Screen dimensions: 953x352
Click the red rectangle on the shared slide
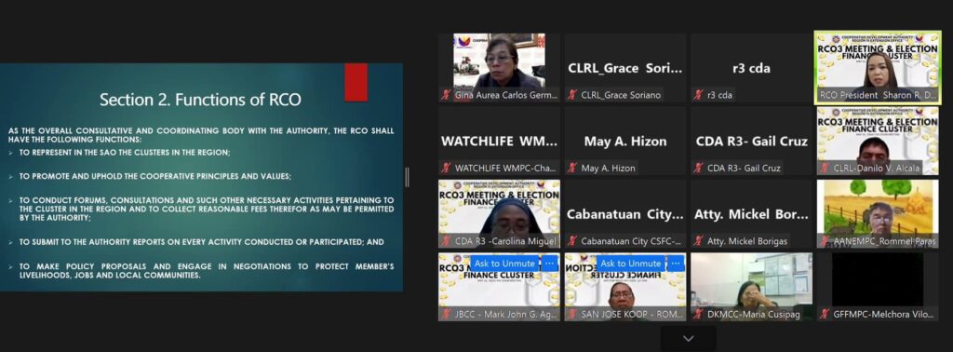[356, 82]
